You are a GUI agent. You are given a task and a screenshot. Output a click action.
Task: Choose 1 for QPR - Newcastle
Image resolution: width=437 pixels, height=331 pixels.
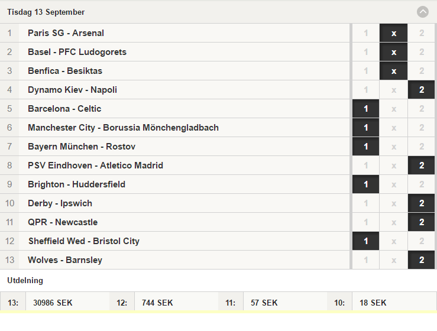tap(365, 222)
